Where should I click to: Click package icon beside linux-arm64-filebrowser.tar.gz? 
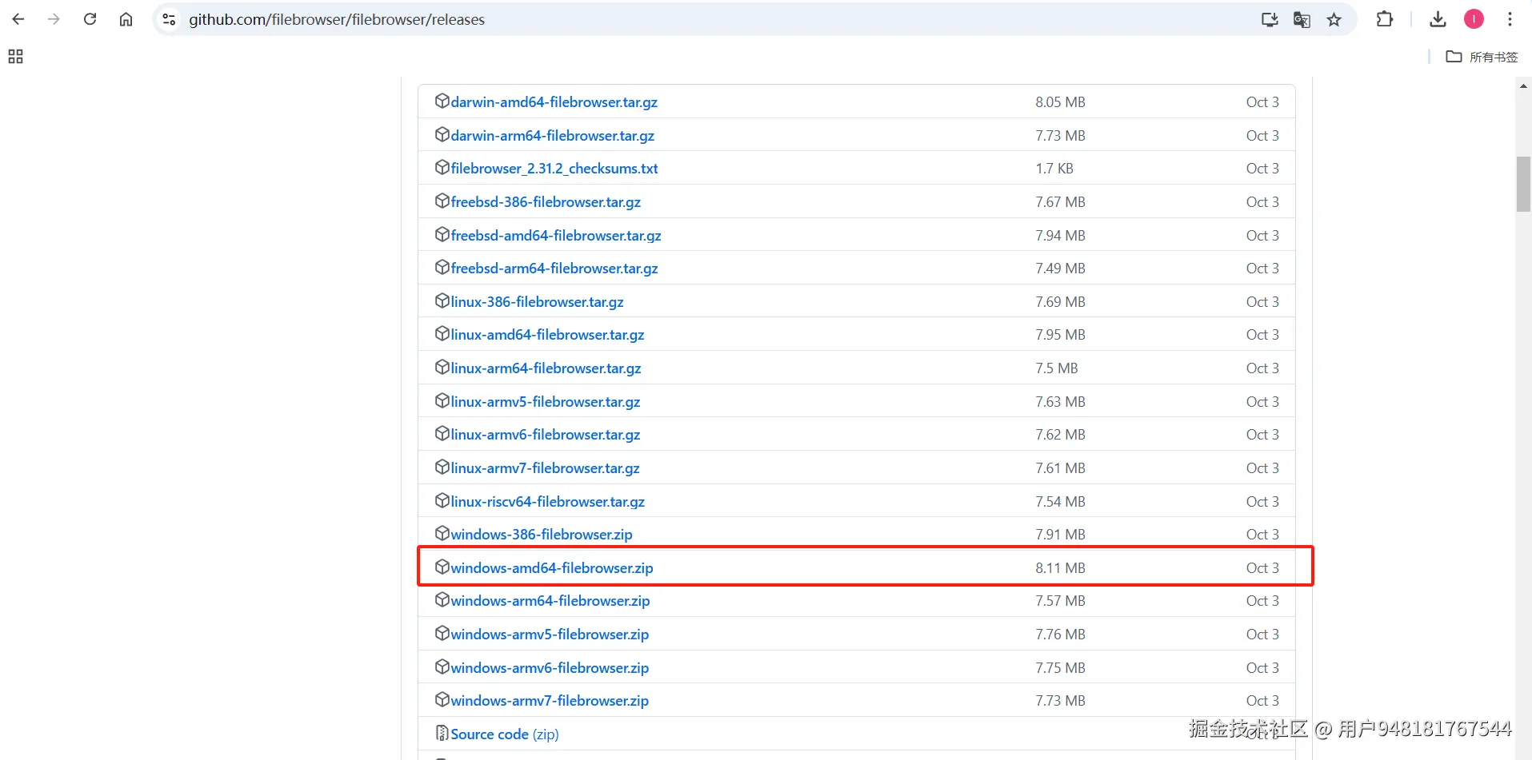click(442, 367)
